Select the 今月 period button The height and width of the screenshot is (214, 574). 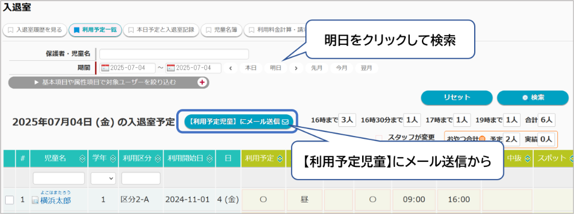[x=342, y=68]
